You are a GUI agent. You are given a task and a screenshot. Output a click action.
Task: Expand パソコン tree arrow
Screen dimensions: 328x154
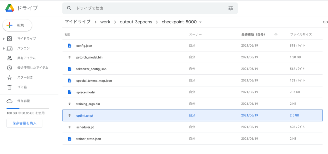[4, 49]
